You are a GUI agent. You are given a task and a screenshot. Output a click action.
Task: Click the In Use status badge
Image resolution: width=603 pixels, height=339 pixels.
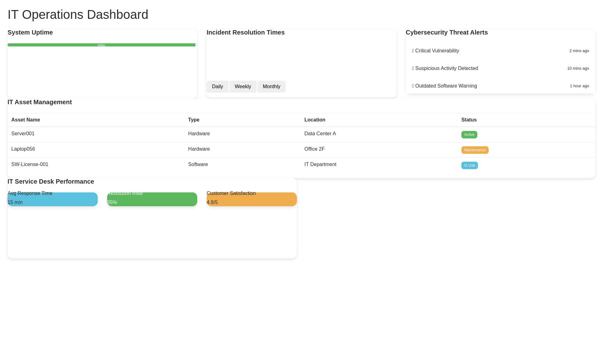coord(469,165)
